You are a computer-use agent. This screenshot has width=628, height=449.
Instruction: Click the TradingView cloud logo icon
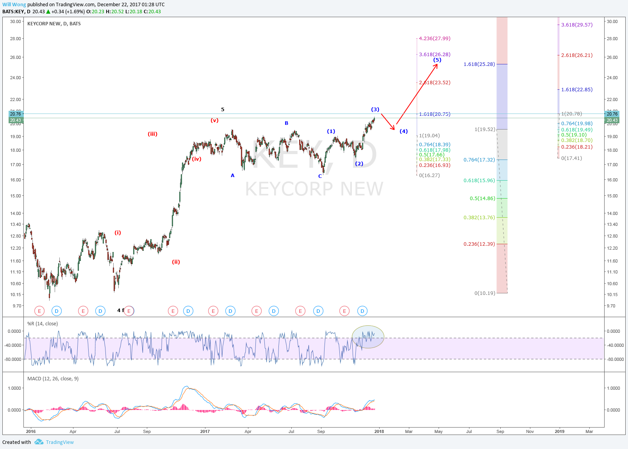pos(39,442)
